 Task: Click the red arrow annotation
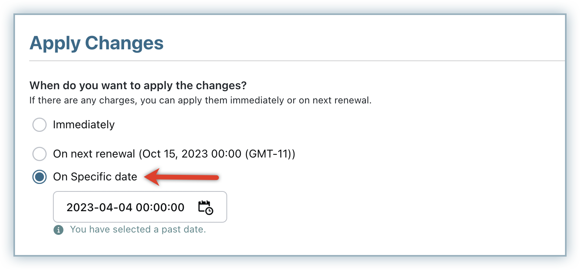(181, 176)
